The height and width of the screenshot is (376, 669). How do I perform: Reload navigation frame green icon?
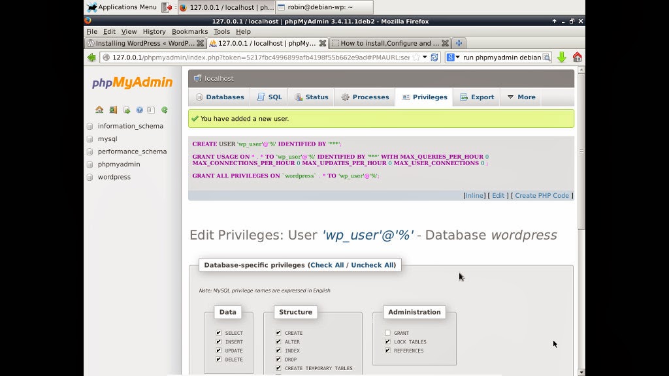[165, 110]
